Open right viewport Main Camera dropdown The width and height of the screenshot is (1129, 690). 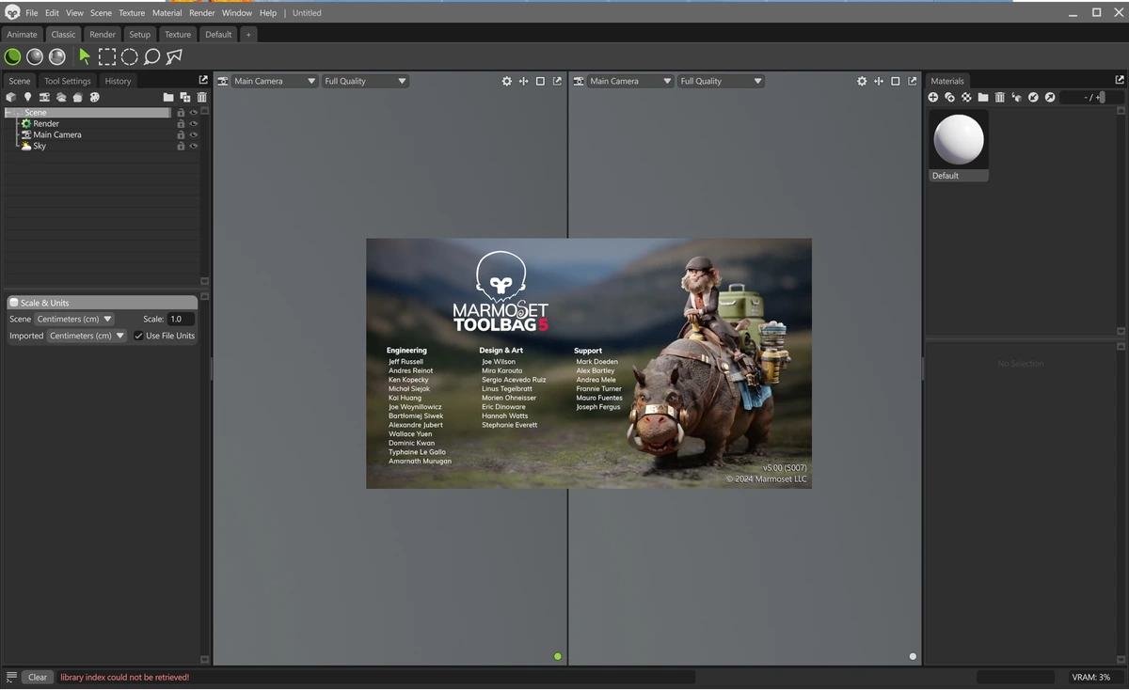(x=629, y=81)
